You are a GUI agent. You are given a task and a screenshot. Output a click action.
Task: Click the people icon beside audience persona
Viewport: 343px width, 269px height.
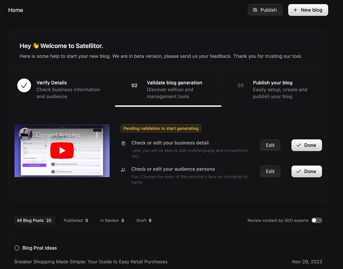[123, 169]
